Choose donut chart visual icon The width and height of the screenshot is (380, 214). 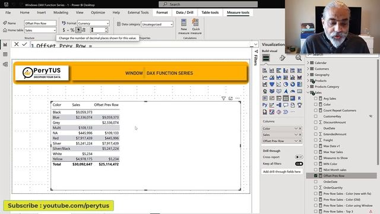[x=293, y=84]
